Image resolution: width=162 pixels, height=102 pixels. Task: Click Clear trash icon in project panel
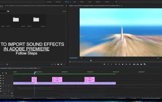tap(64, 64)
